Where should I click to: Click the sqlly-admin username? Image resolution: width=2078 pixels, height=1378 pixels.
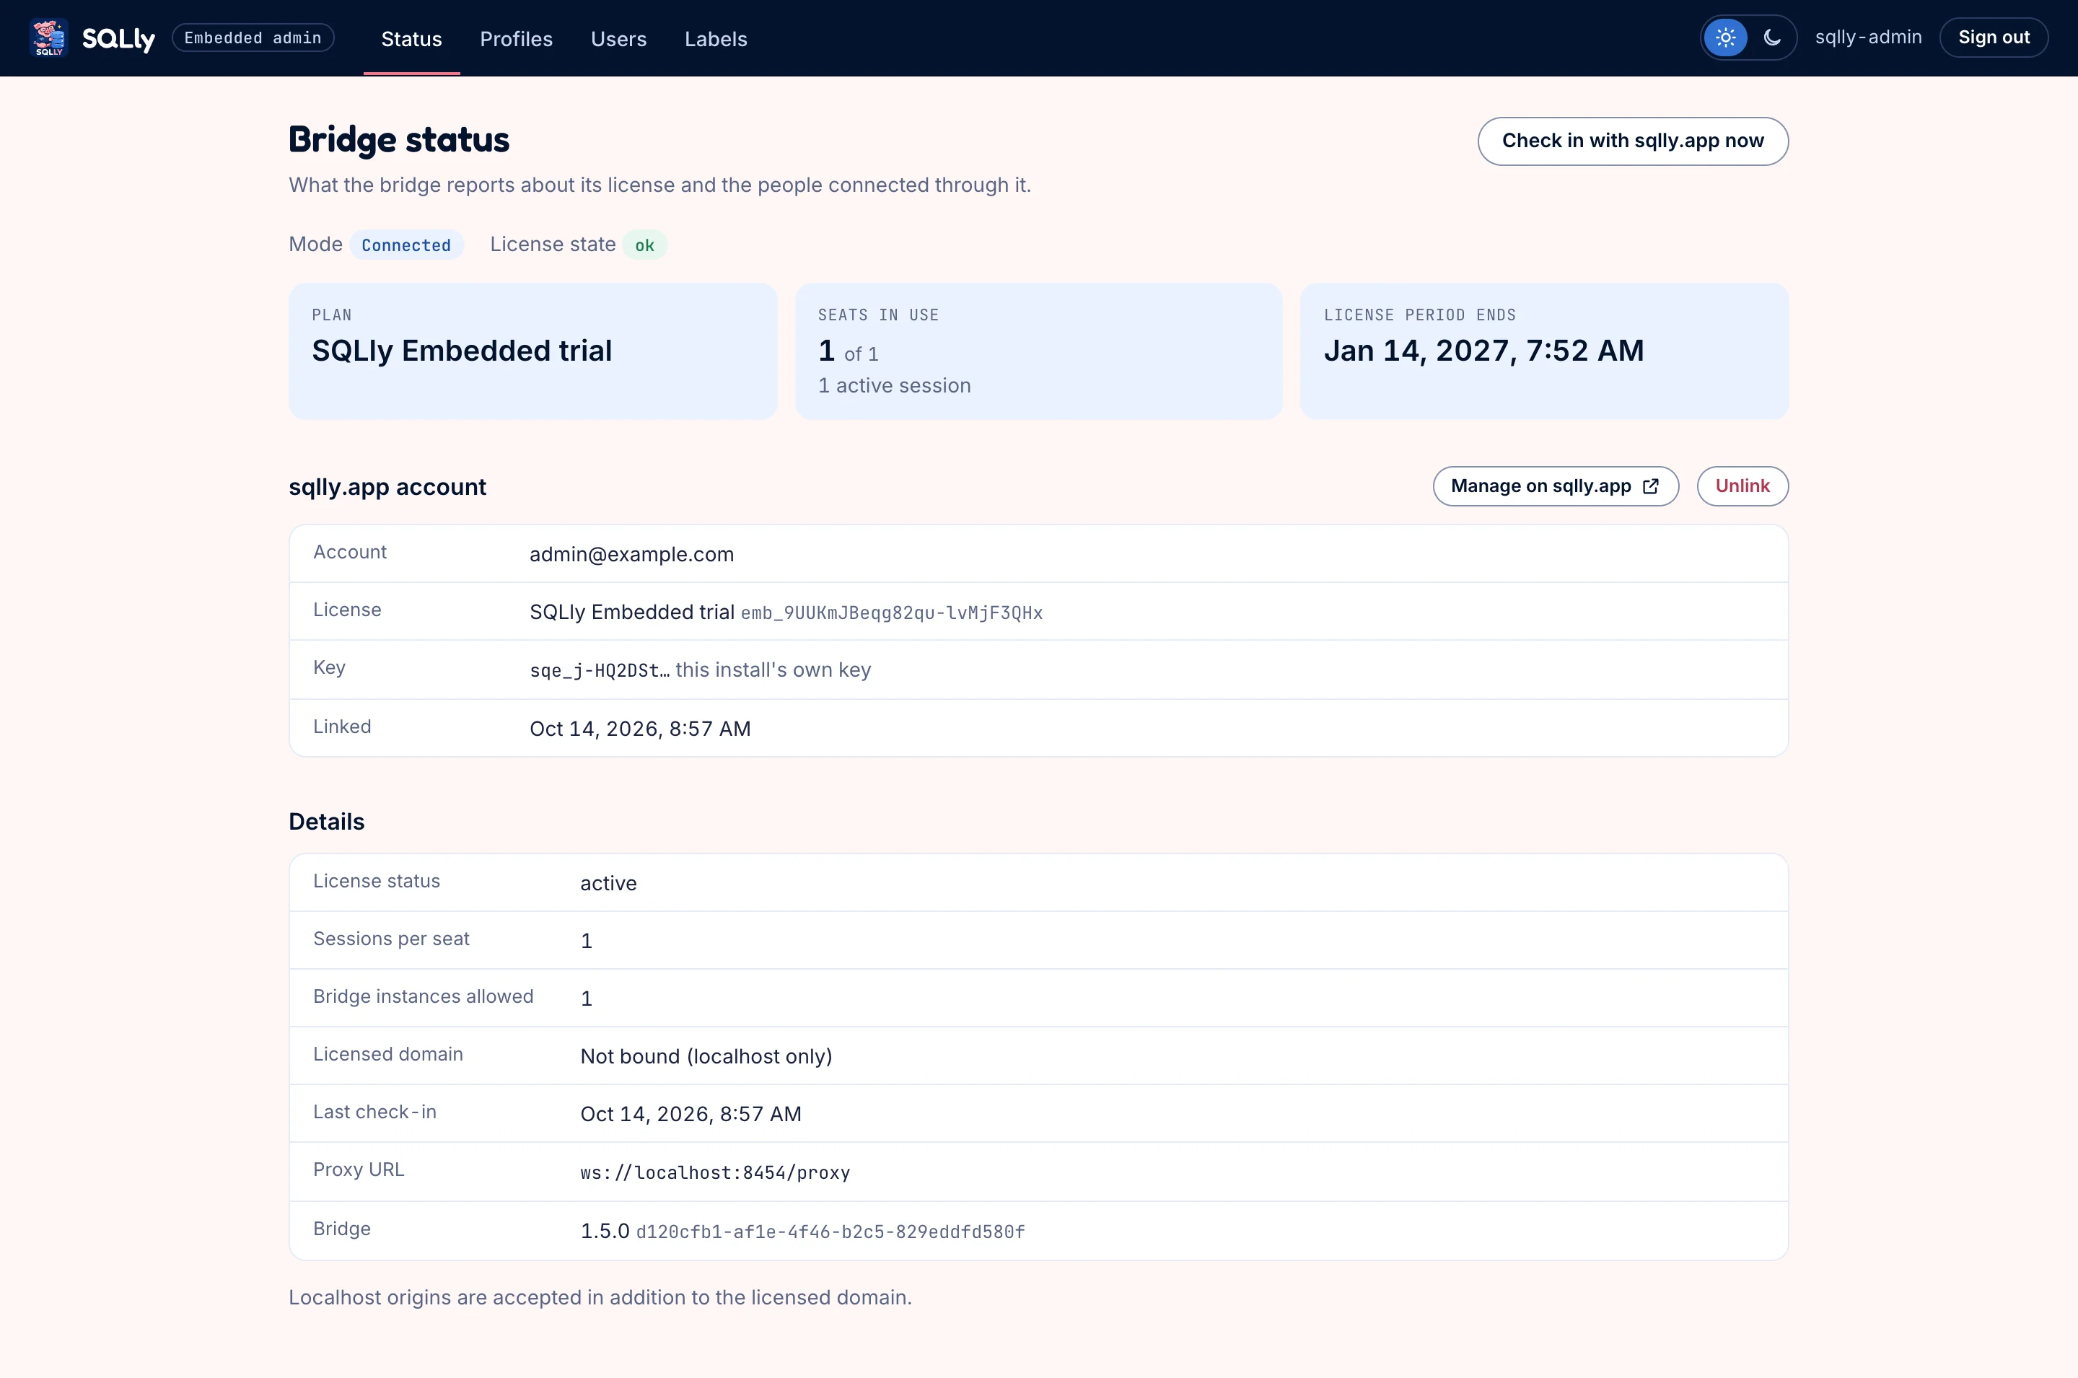coord(1868,37)
